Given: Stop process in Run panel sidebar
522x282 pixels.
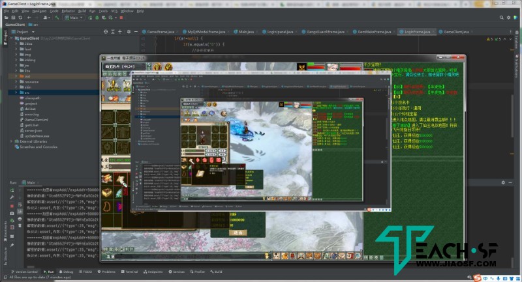Looking at the screenshot, I should (12, 206).
